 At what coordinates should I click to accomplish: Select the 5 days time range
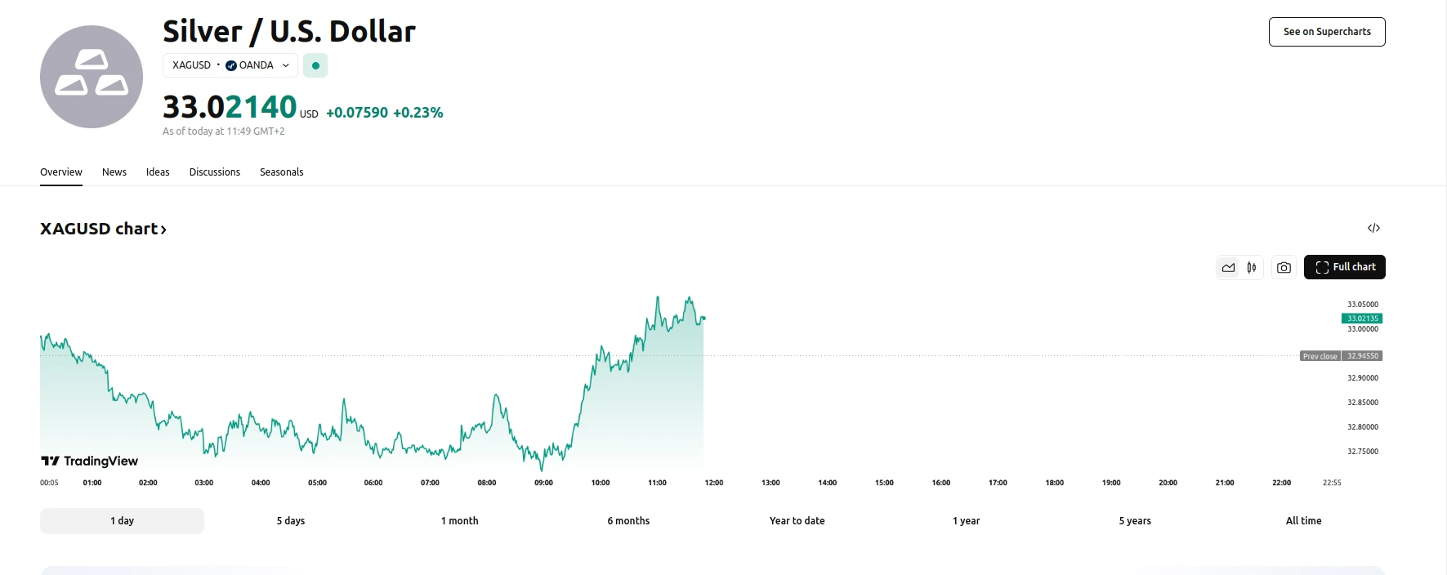pos(290,521)
